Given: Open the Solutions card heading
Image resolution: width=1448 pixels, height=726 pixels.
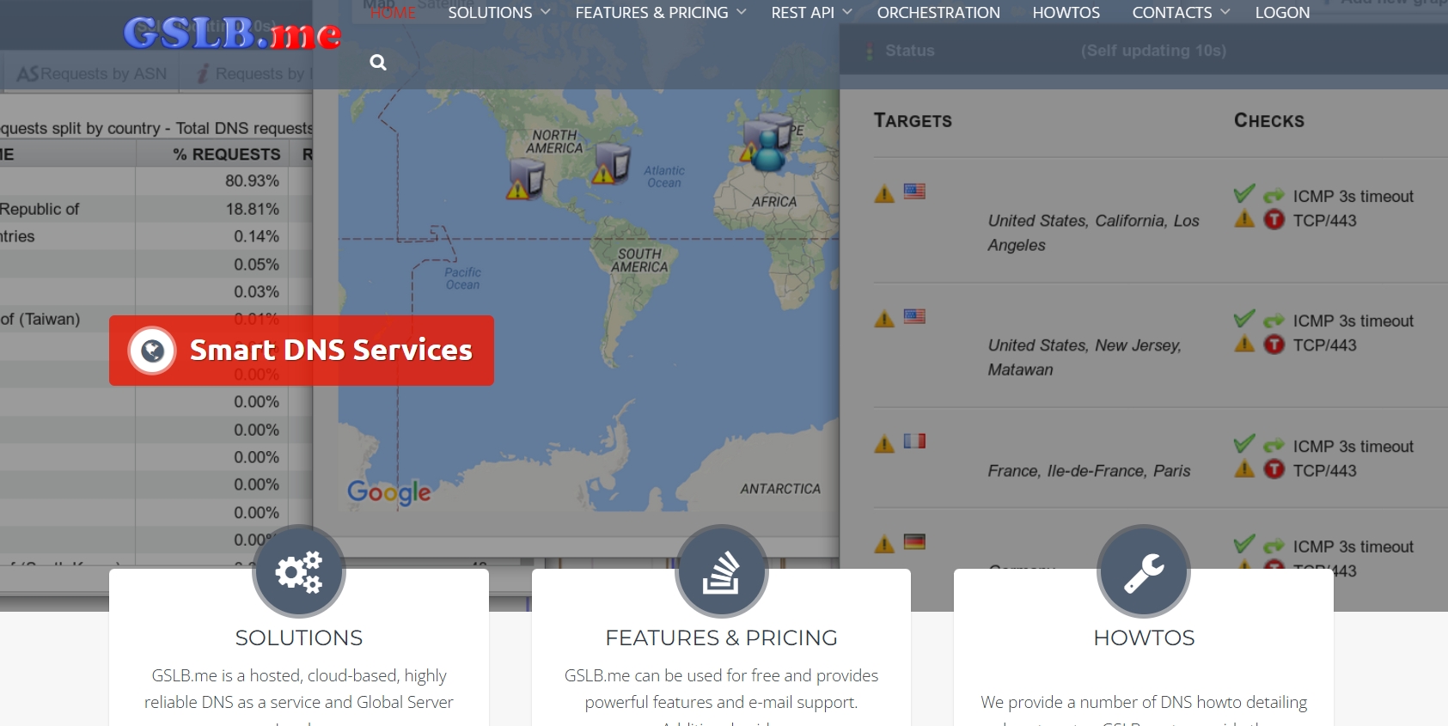Looking at the screenshot, I should [298, 638].
